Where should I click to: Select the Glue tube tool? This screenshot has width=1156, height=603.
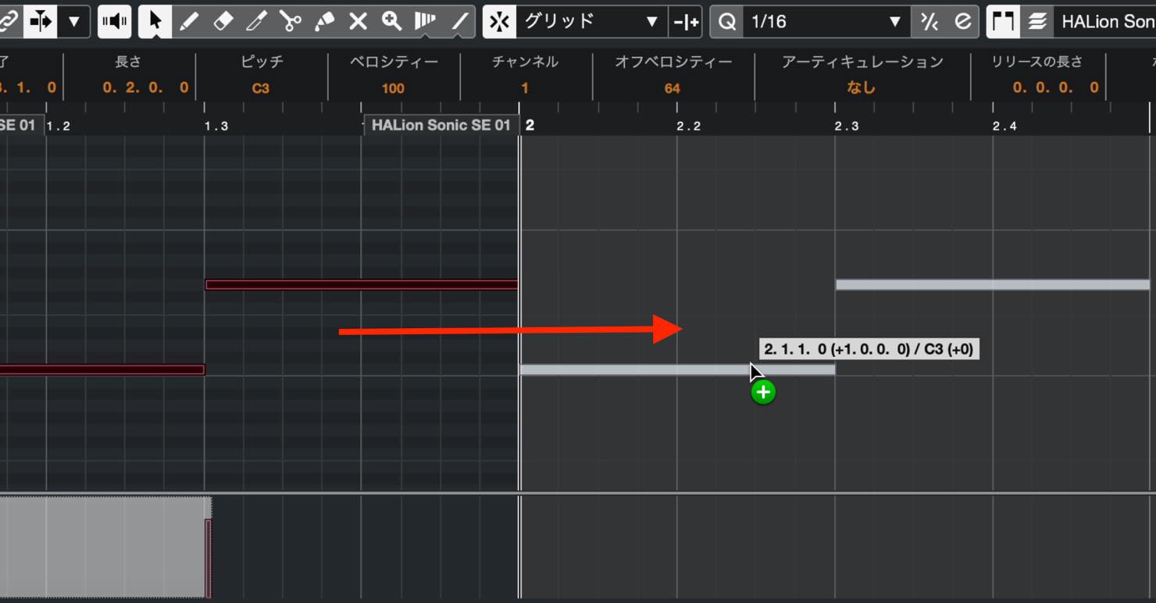click(324, 22)
